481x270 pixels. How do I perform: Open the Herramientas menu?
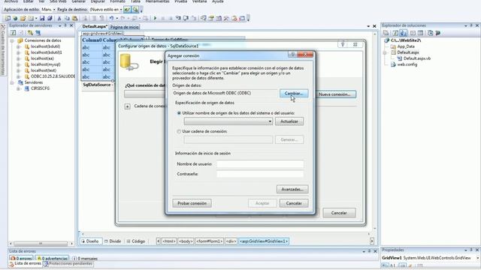point(157,1)
